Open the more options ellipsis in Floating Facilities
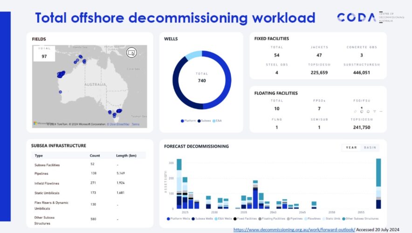The image size is (412, 233). 381,111
